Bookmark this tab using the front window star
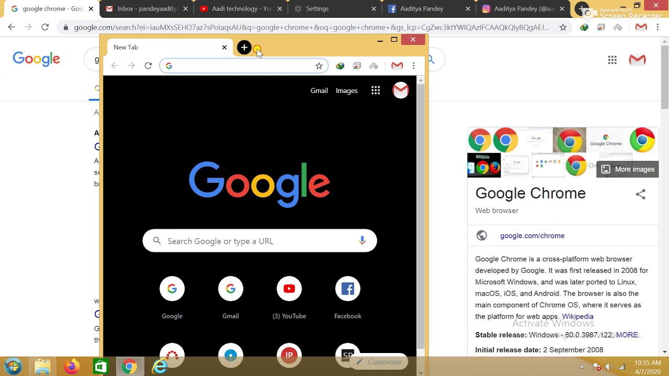Screen dimensions: 669x376 (x=319, y=66)
